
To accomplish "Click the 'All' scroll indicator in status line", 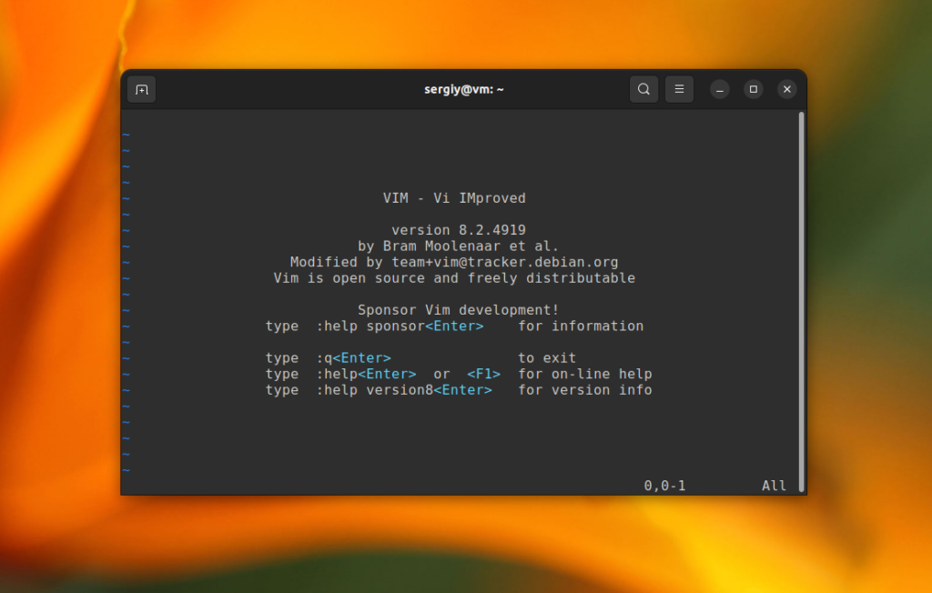I will pyautogui.click(x=774, y=486).
